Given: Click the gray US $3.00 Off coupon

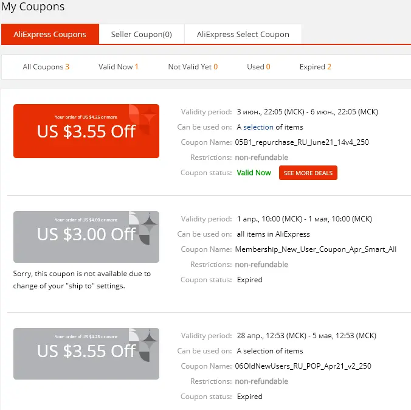Looking at the screenshot, I should (86, 237).
